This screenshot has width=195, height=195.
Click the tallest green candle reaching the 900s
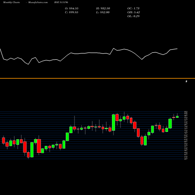pyautogui.click(x=113, y=122)
